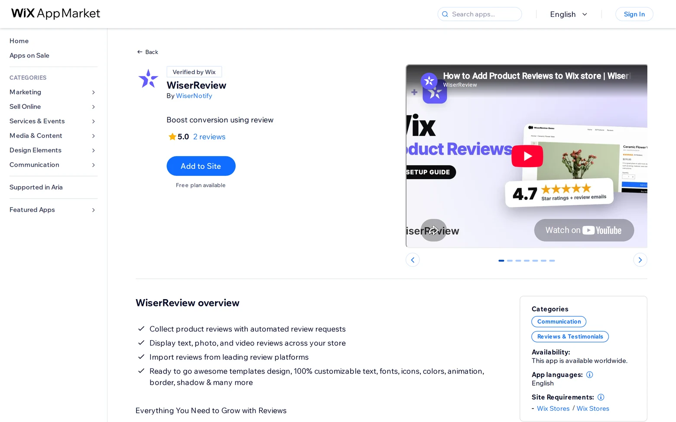Click the Add to Site button

tap(201, 166)
